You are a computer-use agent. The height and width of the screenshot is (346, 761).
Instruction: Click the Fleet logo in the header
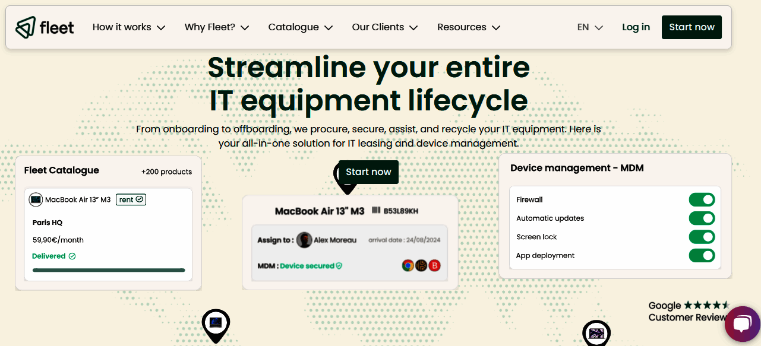pos(44,27)
